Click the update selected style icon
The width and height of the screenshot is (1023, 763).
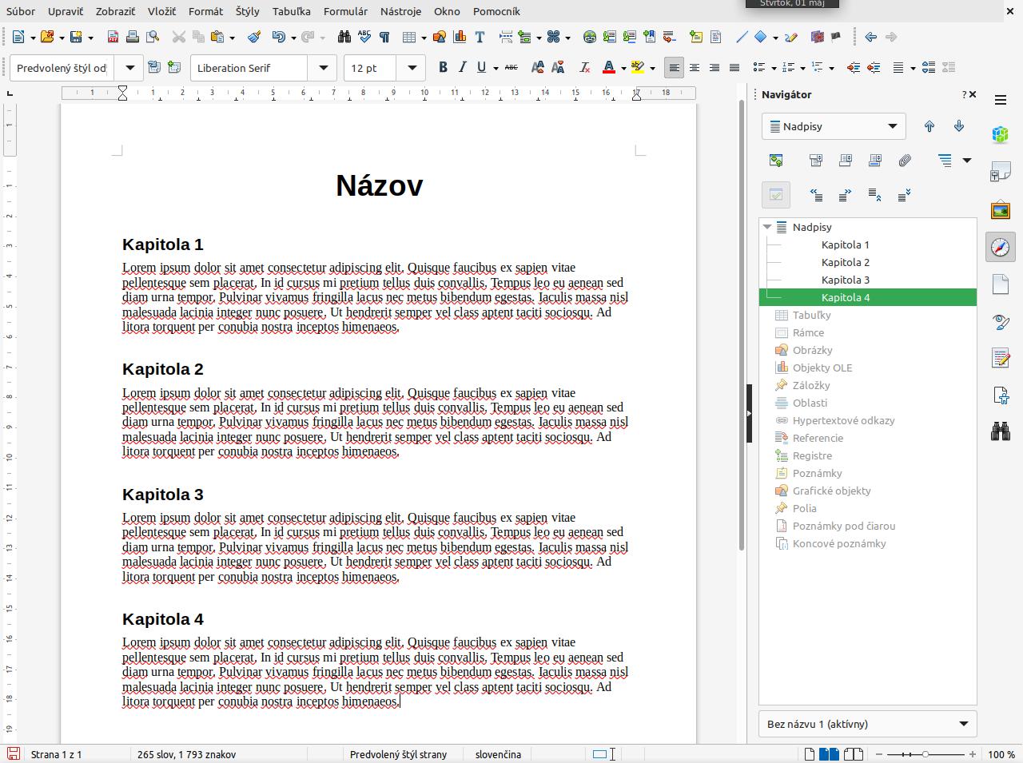tap(154, 68)
